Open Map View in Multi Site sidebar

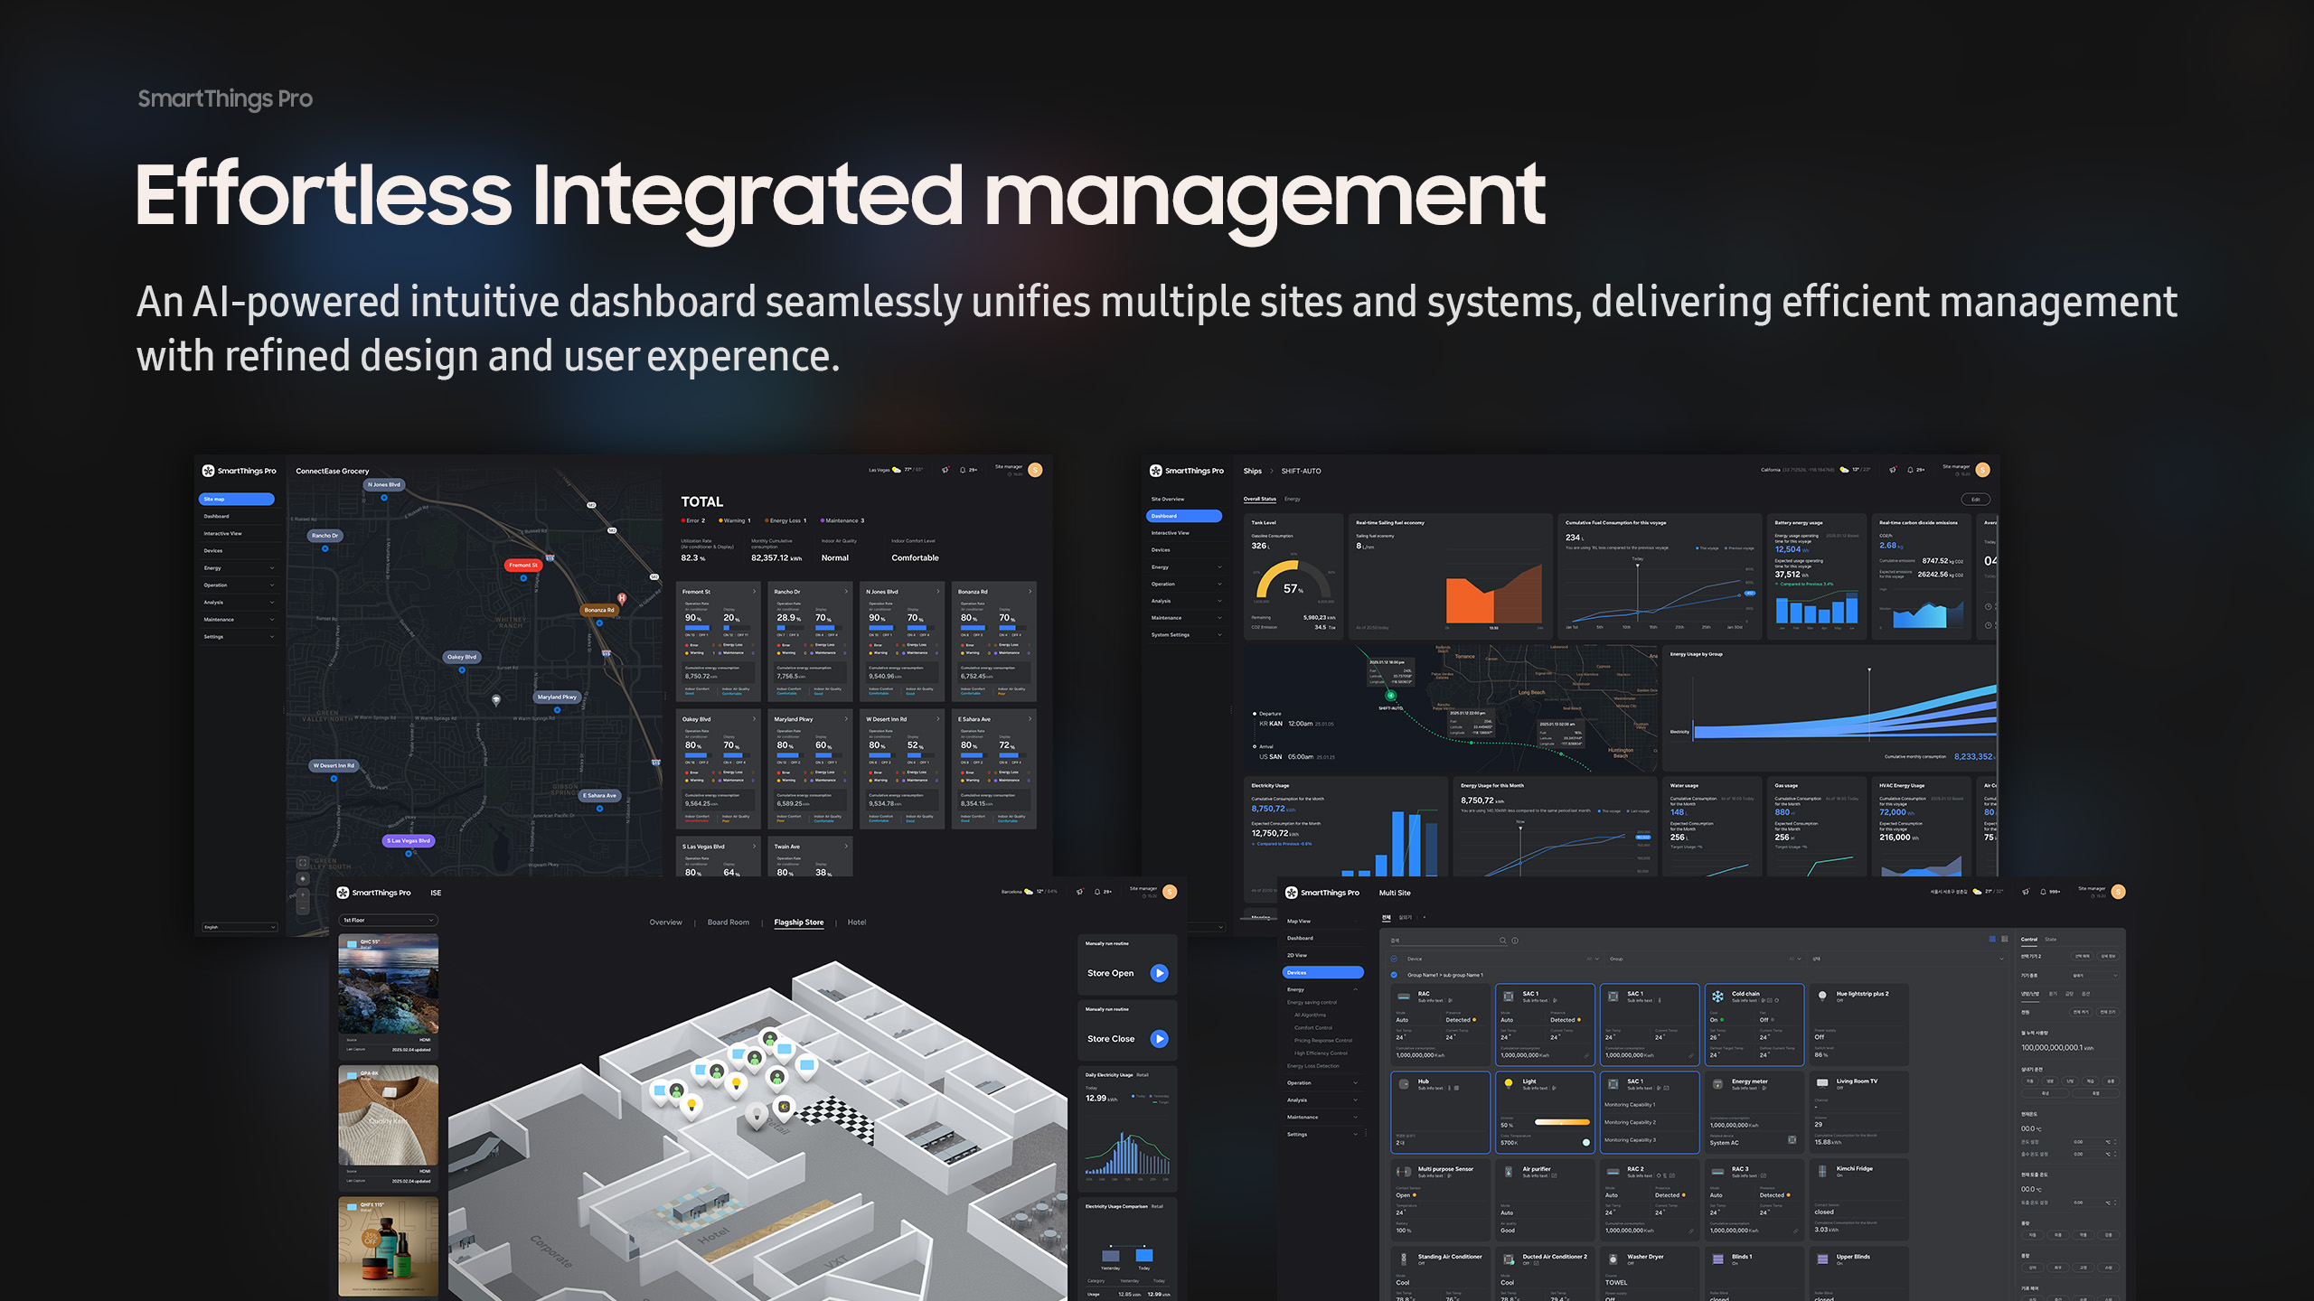point(1299,922)
